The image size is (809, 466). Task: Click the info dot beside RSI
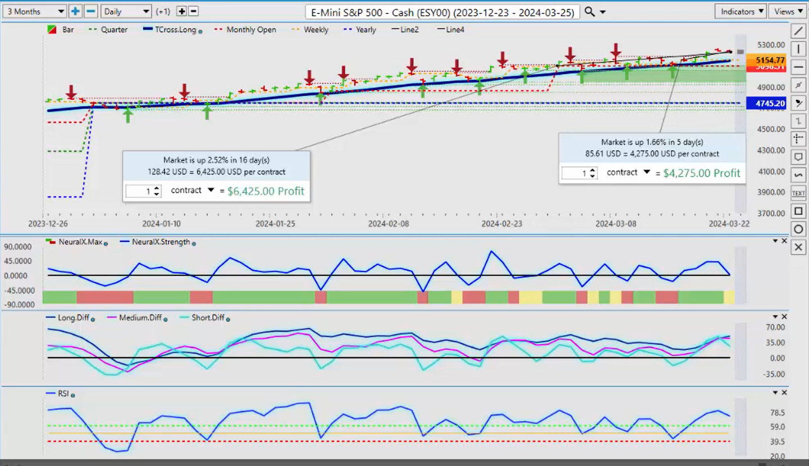pos(72,395)
